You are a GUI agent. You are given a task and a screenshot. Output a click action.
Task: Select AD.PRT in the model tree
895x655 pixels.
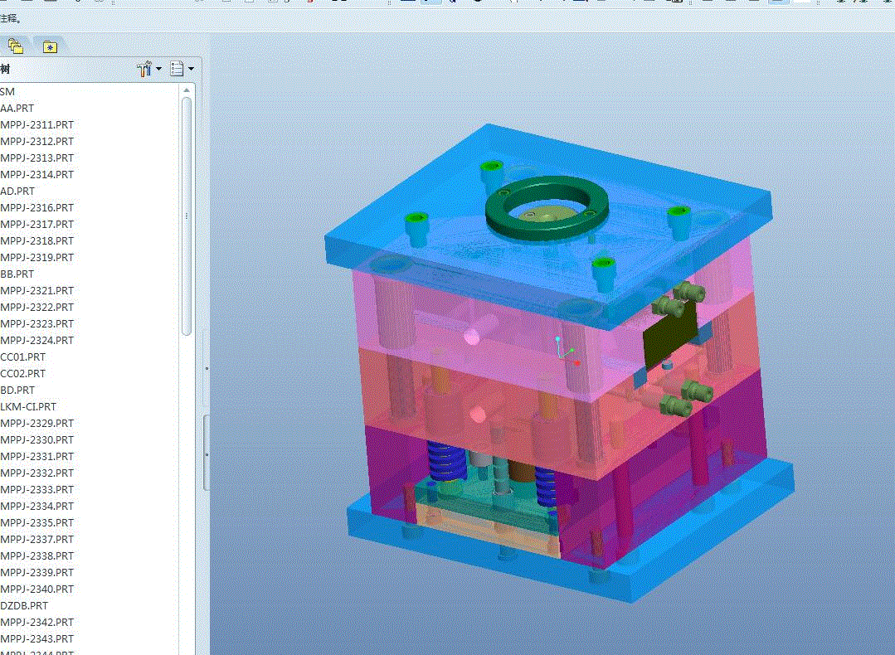tap(17, 192)
